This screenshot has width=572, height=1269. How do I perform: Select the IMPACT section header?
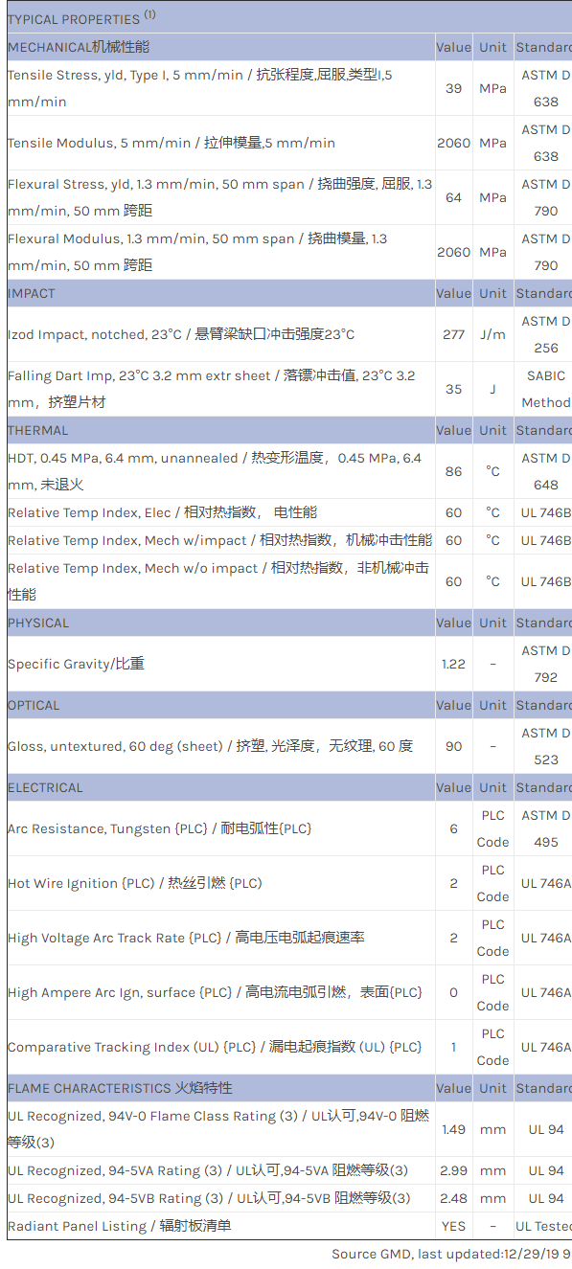[32, 293]
